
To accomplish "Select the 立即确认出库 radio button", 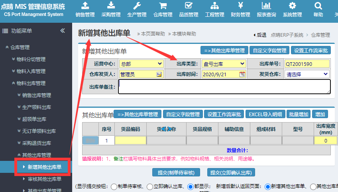I will click(150, 186).
